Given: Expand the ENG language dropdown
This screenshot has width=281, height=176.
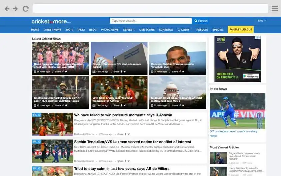Looking at the screenshot, I should [x=262, y=21].
